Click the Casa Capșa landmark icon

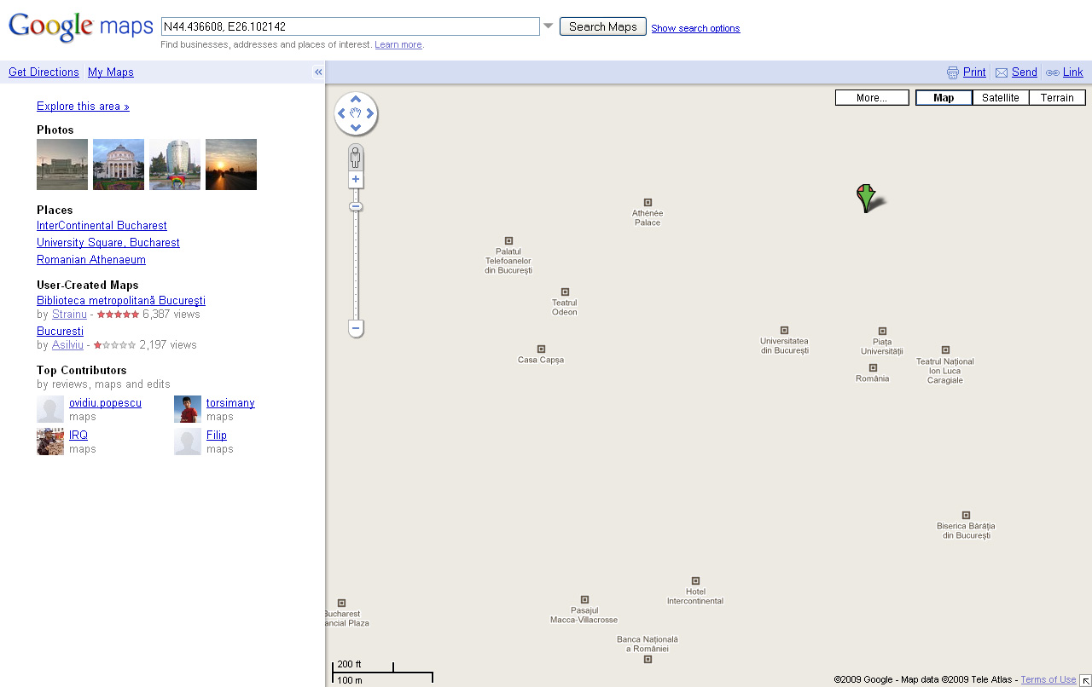click(541, 349)
